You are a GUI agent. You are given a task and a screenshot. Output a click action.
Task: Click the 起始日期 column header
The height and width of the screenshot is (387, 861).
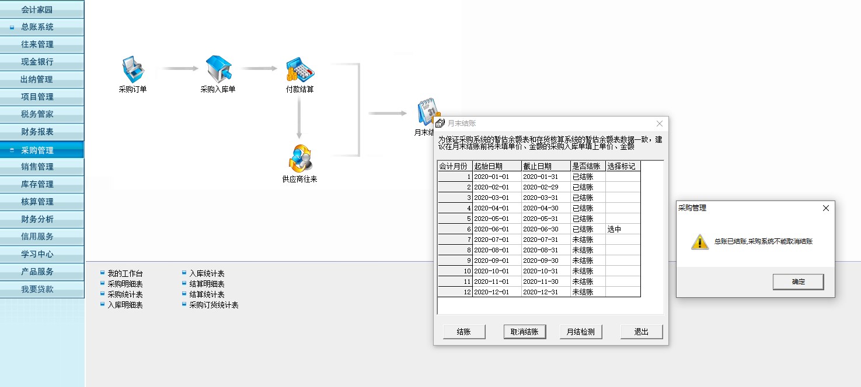(x=497, y=166)
